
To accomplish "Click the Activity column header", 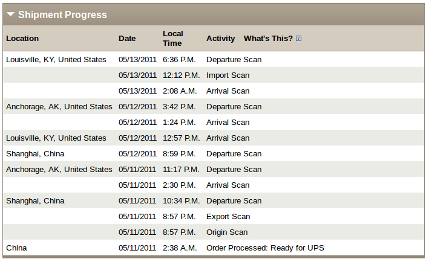I will pyautogui.click(x=220, y=39).
